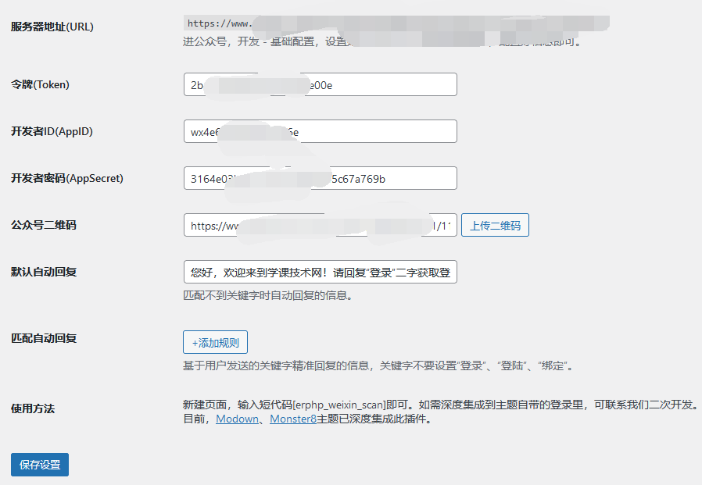Select the 令牌(Token) input field
The height and width of the screenshot is (485, 702).
coord(319,84)
